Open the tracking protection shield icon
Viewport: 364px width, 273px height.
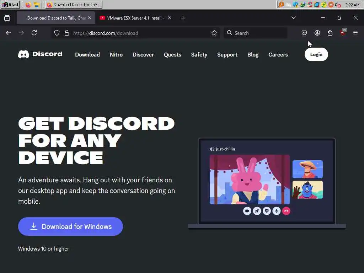(x=57, y=33)
